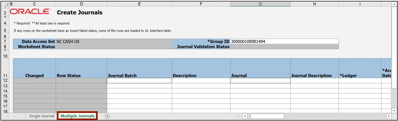This screenshot has height=121, width=398.
Task: Click next sheet navigation arrow
Action: pyautogui.click(x=15, y=116)
